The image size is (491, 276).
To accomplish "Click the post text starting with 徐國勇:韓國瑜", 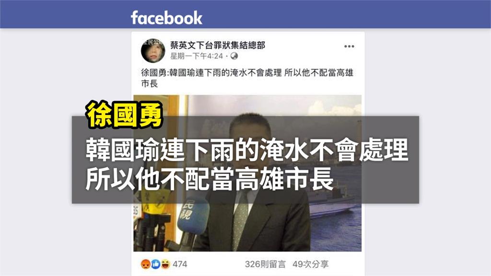I will click(x=247, y=78).
